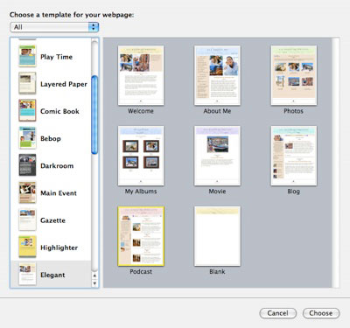Select the Darkroom theme icon

[27, 165]
